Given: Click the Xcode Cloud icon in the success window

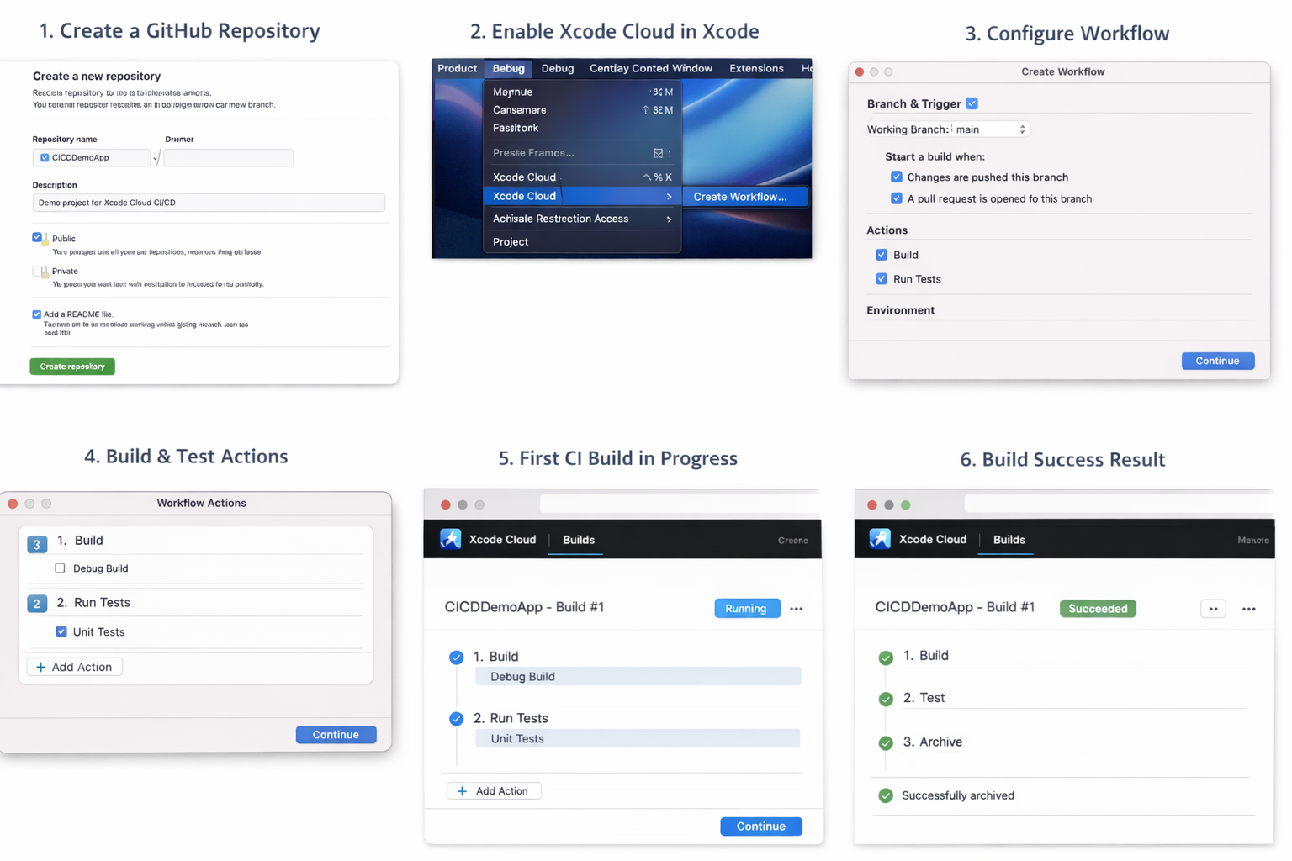Looking at the screenshot, I should [880, 539].
